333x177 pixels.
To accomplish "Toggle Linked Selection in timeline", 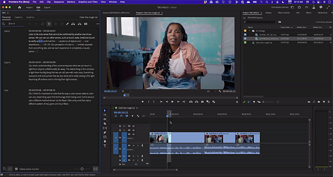I will click(x=127, y=116).
